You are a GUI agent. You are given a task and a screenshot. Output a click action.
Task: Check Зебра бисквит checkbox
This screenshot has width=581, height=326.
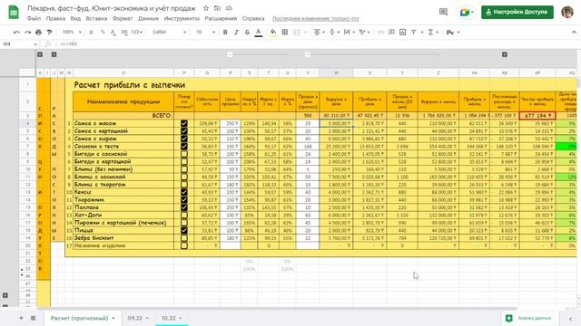tap(183, 238)
